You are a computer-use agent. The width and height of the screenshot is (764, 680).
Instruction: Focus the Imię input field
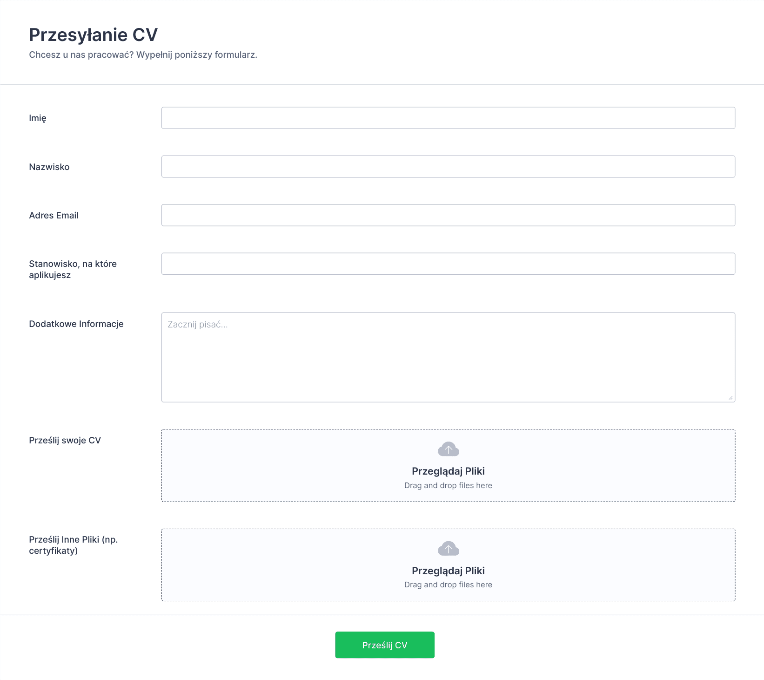pos(448,118)
